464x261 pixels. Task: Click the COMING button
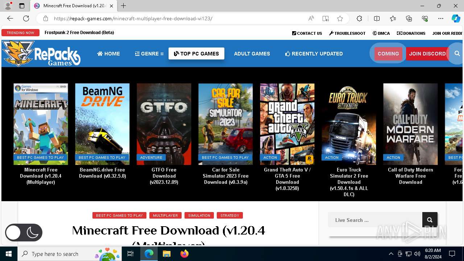click(x=388, y=54)
